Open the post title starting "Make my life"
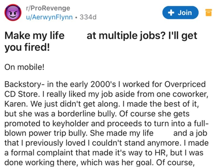The width and height of the screenshot is (222, 167). click(35, 36)
